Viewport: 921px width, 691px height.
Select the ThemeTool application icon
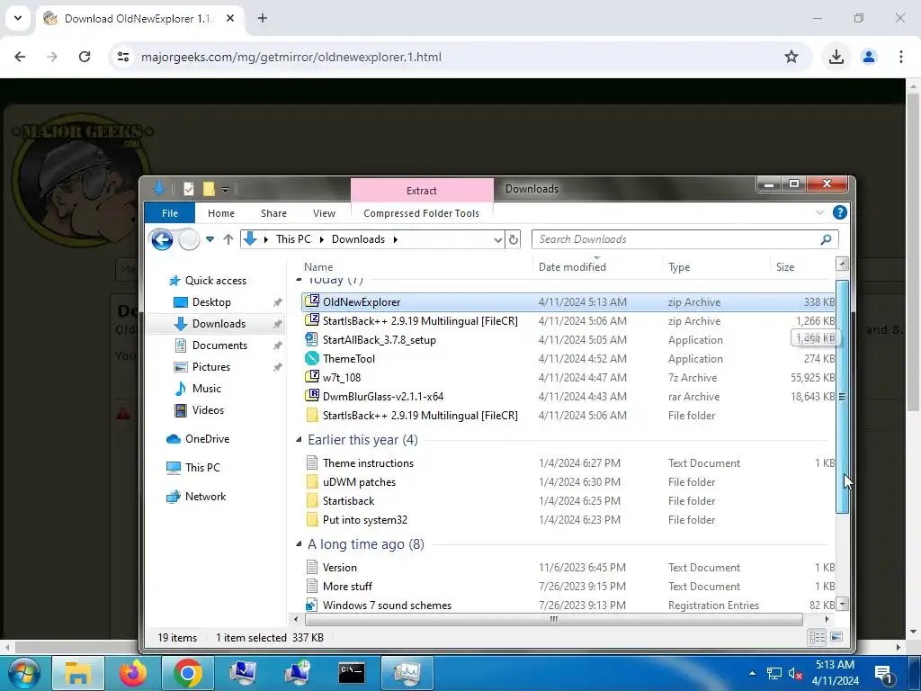[x=312, y=358]
